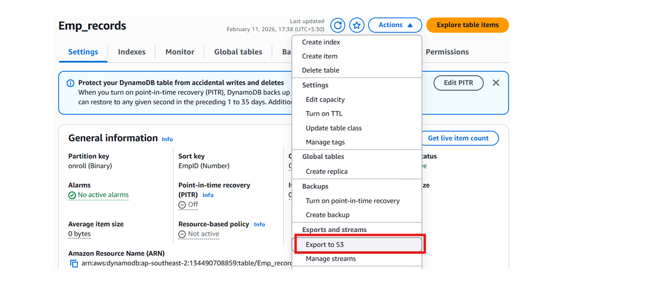651x289 pixels.
Task: Open Info link beside Point-in-time recovery
Action: click(208, 195)
